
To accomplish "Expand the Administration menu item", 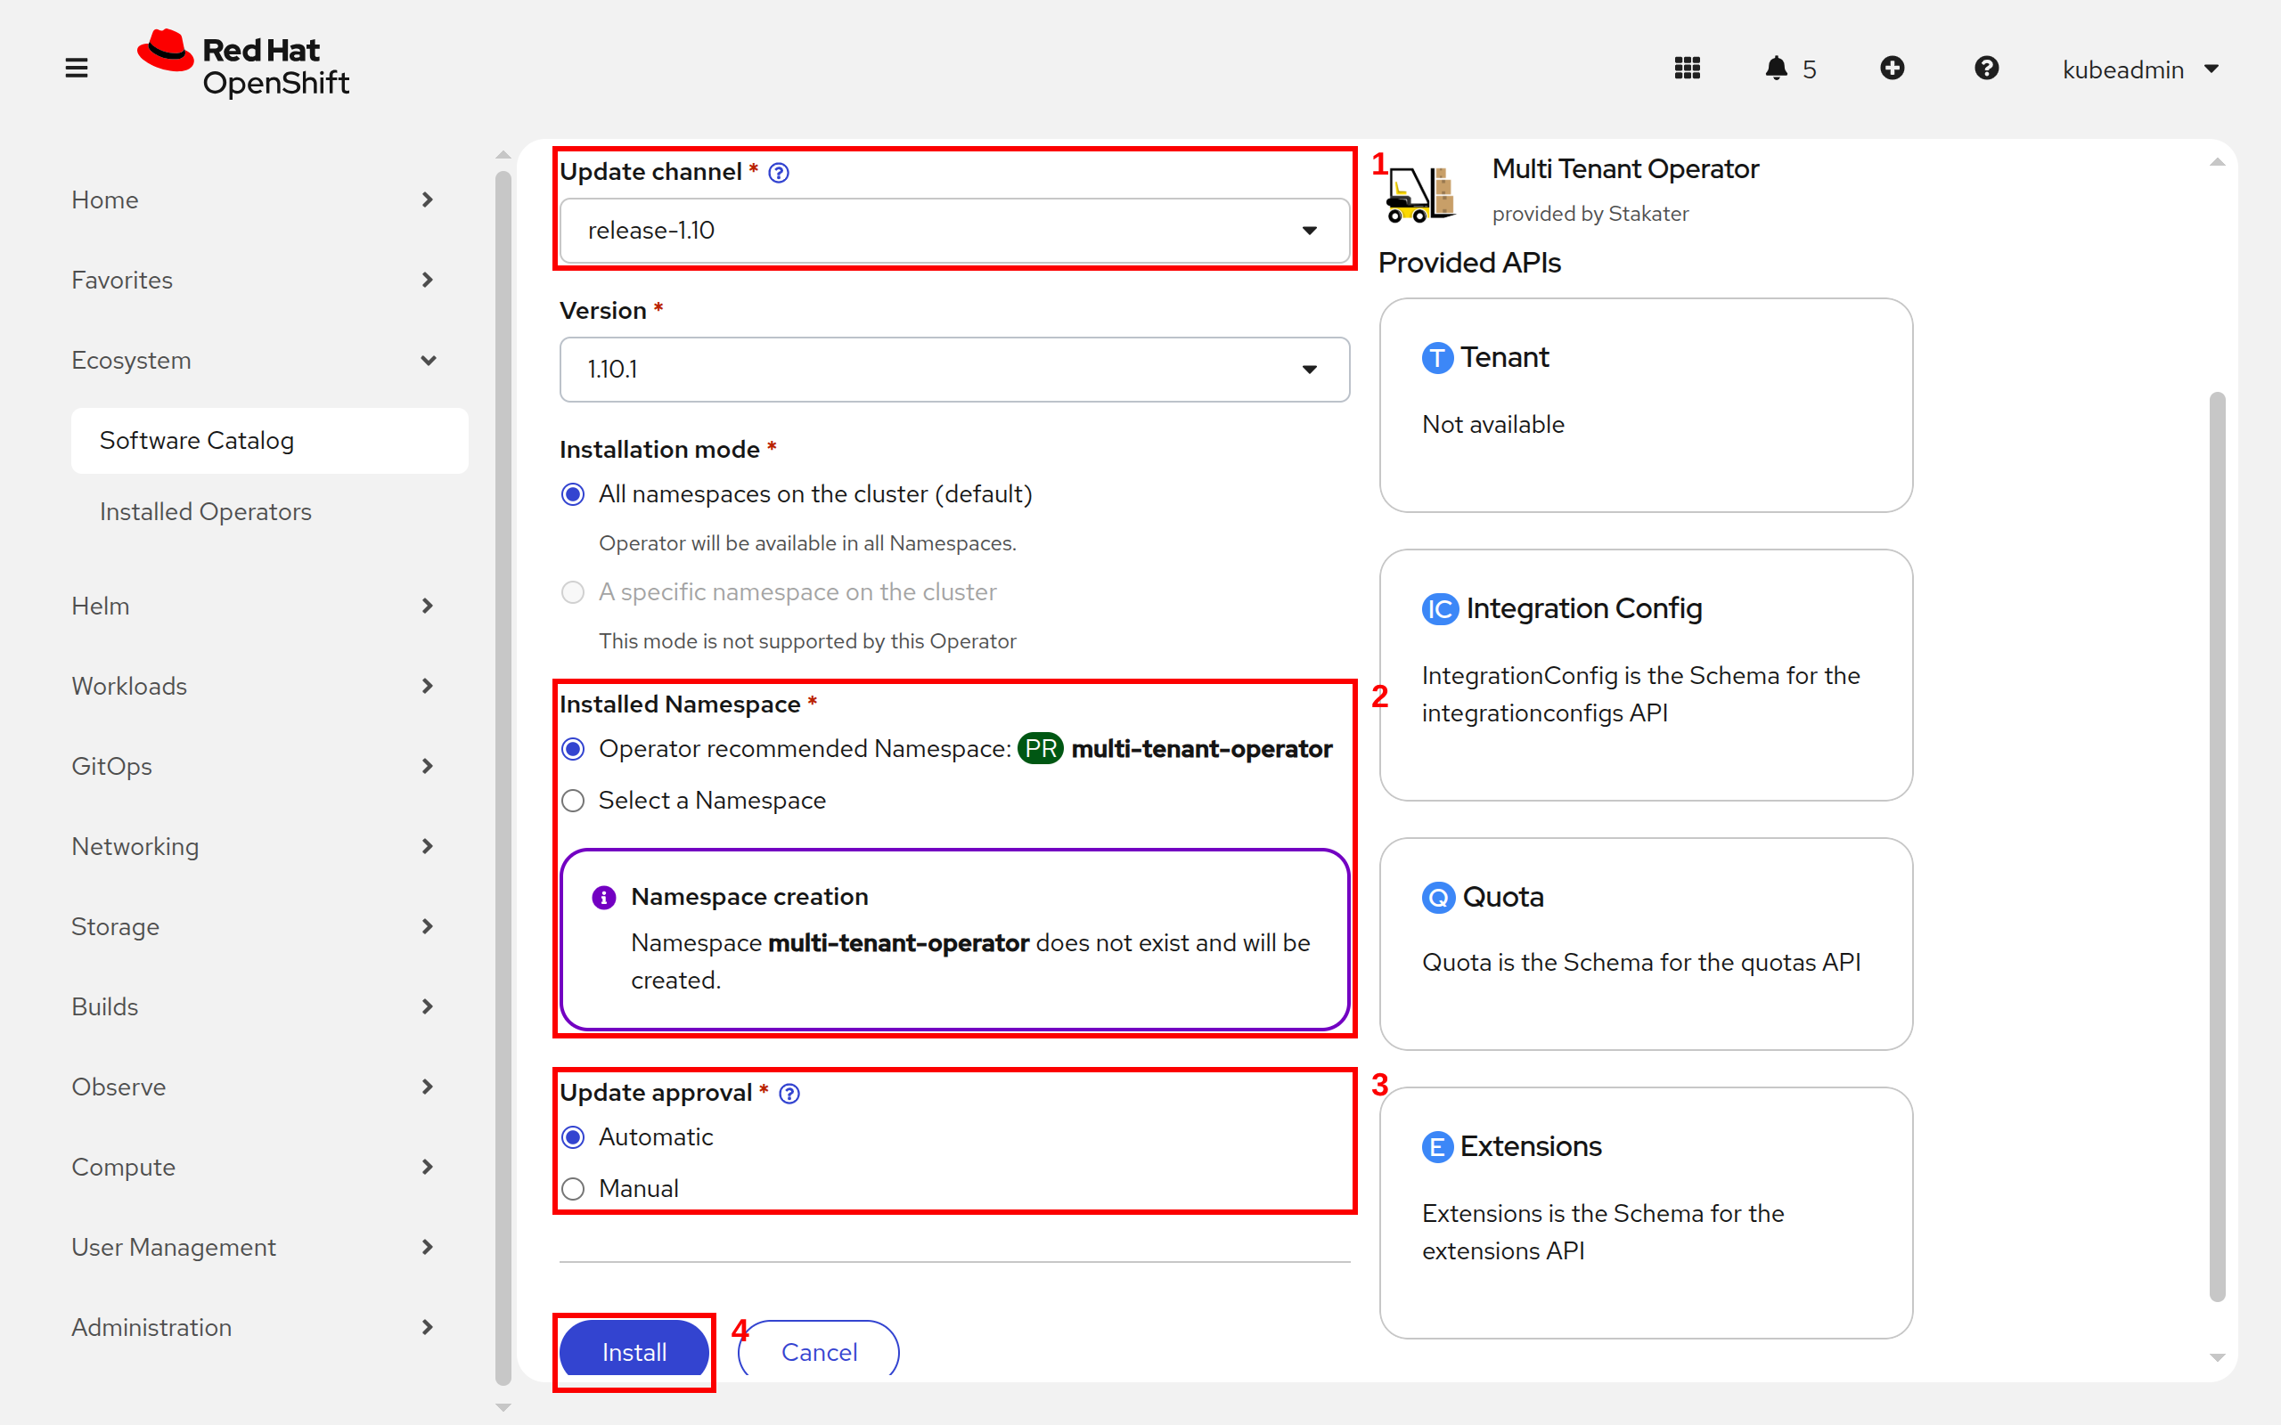I will (255, 1327).
